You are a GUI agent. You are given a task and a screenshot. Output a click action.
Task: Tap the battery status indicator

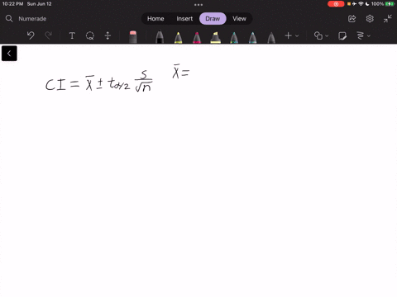point(390,4)
